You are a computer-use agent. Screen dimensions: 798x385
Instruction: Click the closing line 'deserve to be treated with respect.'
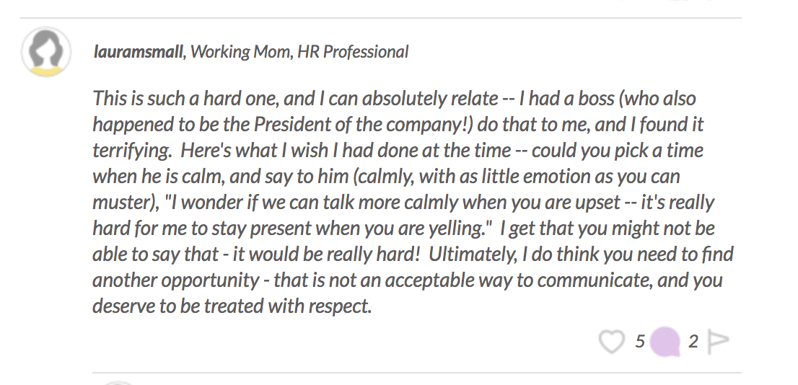tap(232, 306)
